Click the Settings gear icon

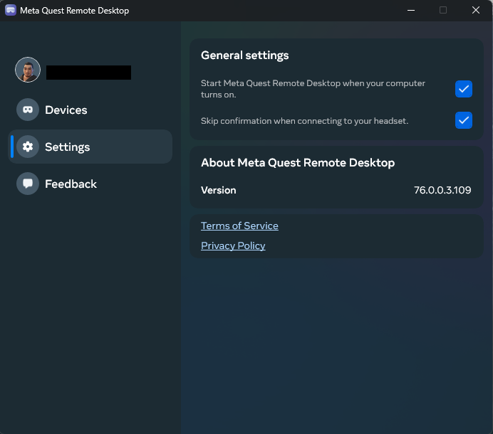point(28,147)
